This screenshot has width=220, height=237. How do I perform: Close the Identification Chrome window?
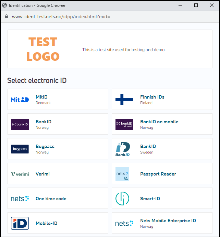coord(212,5)
